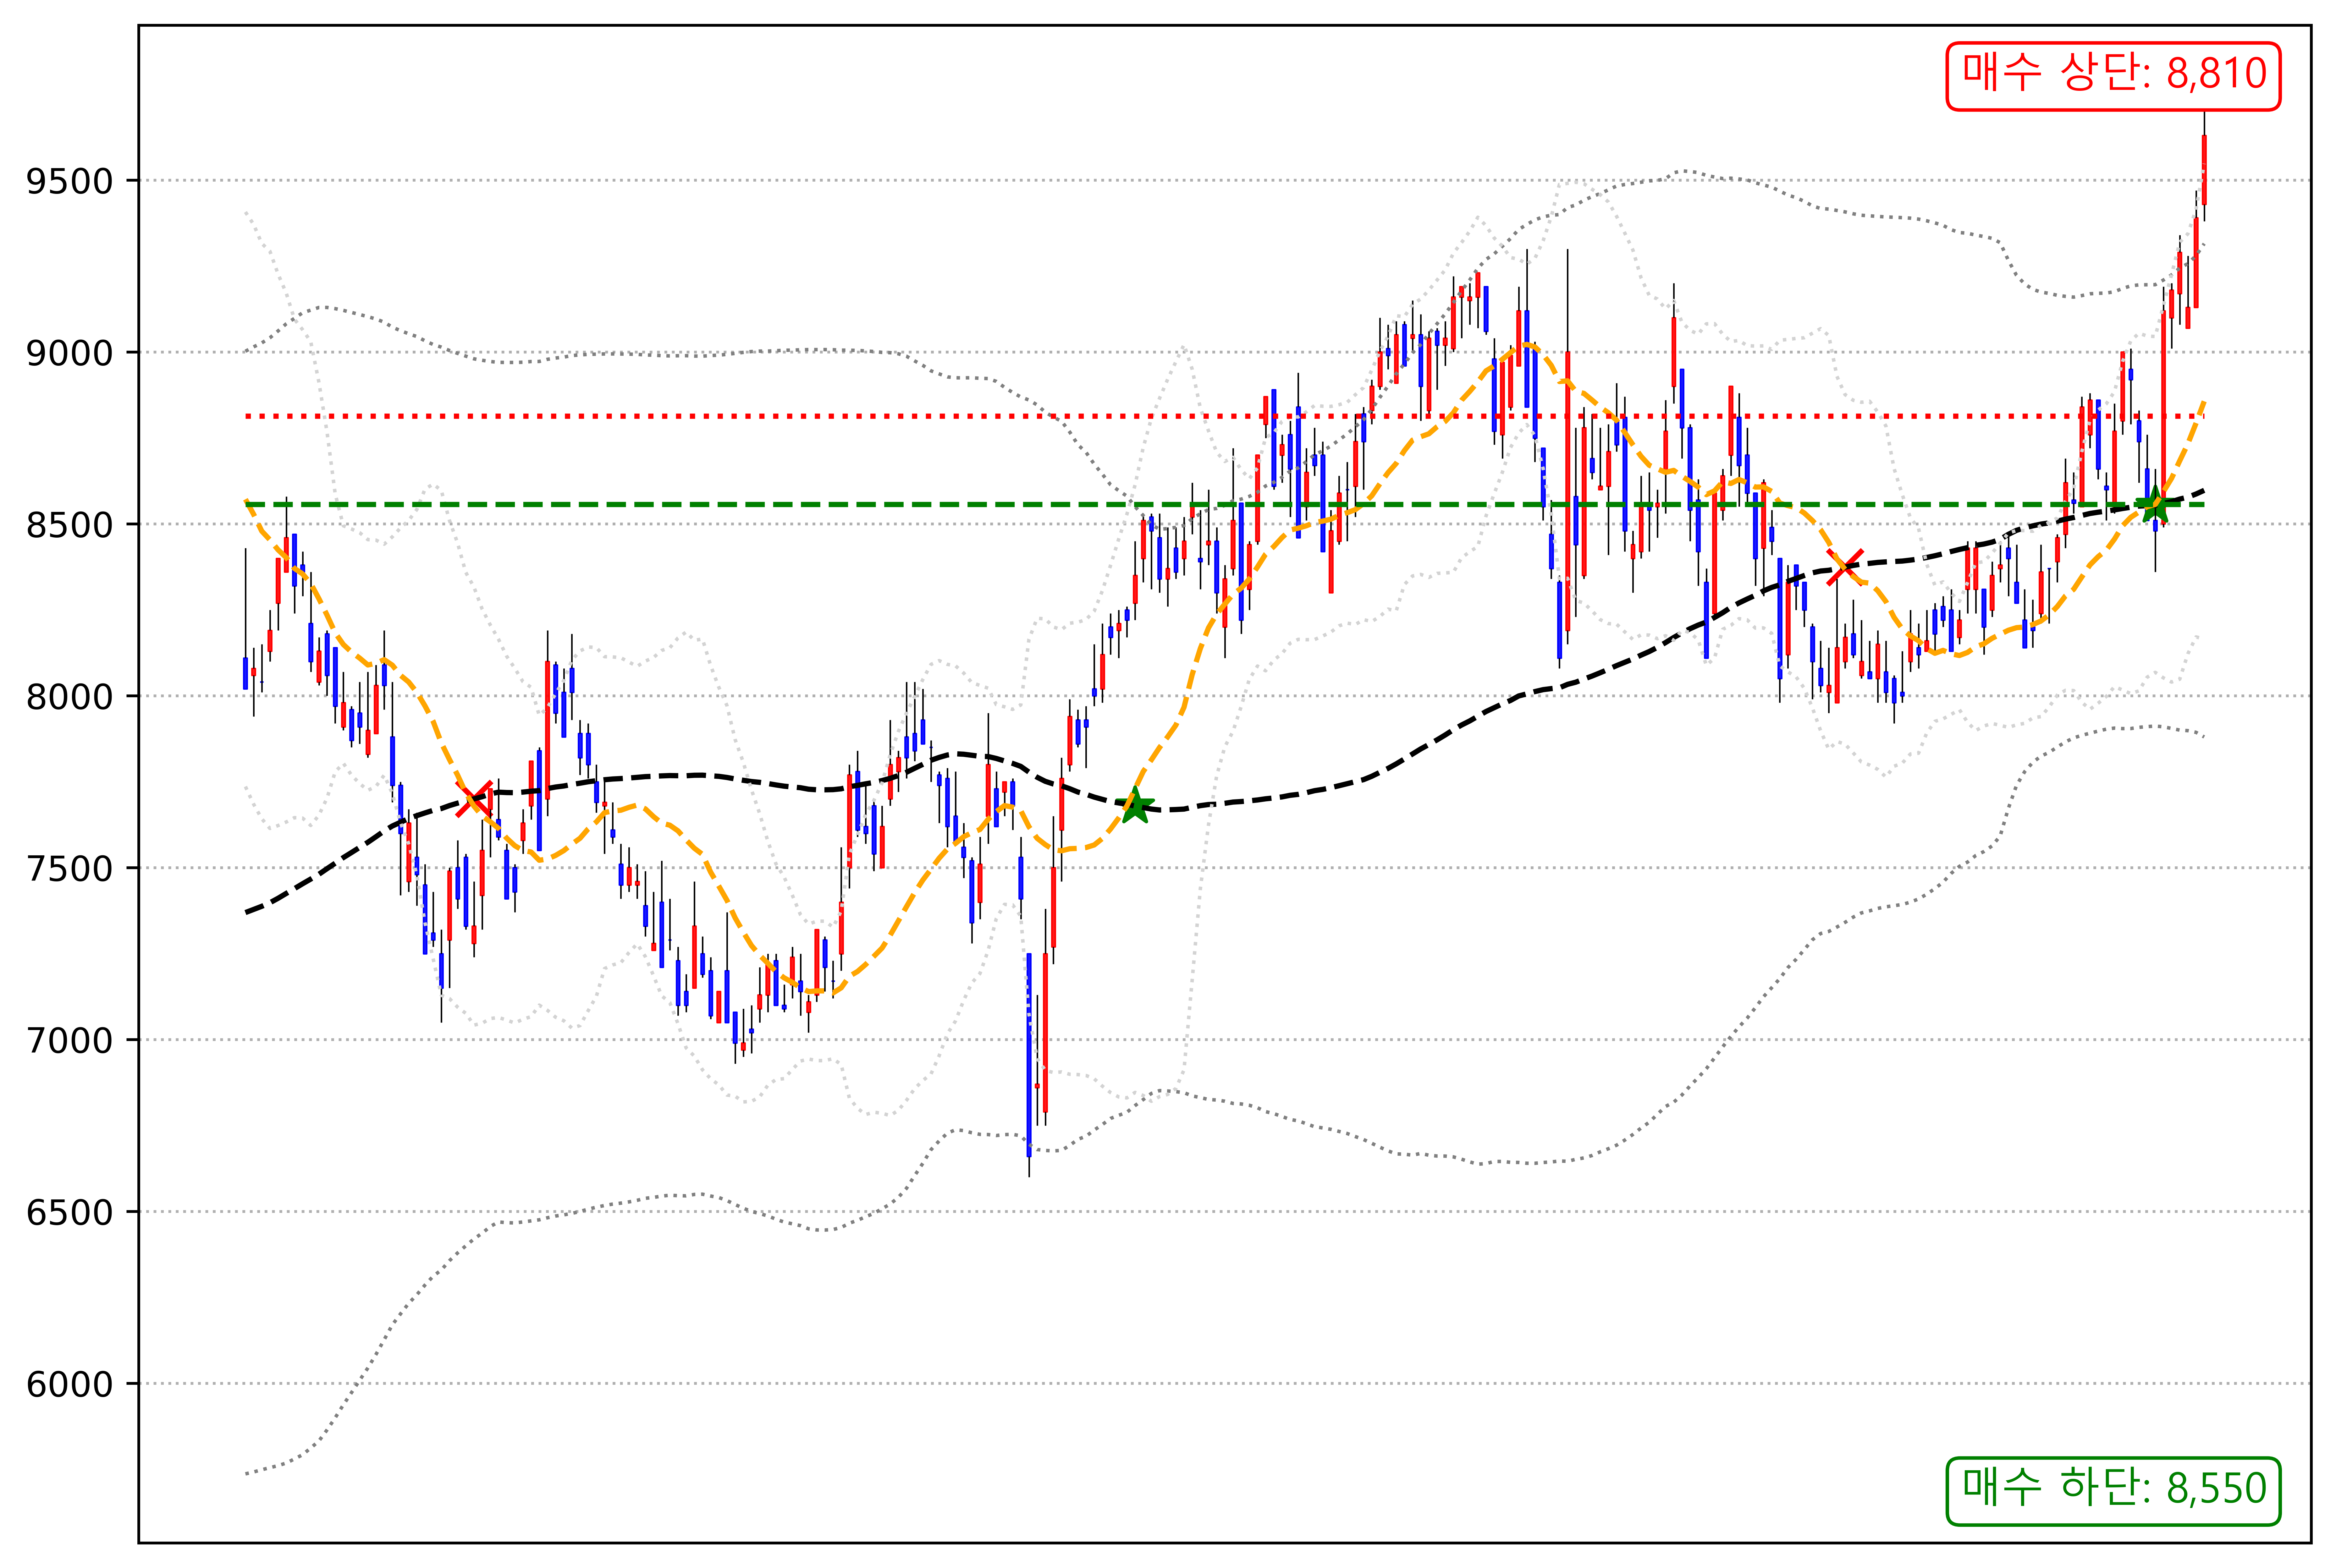
Task: Click the left start of the black dashed average line
Action: (248, 912)
